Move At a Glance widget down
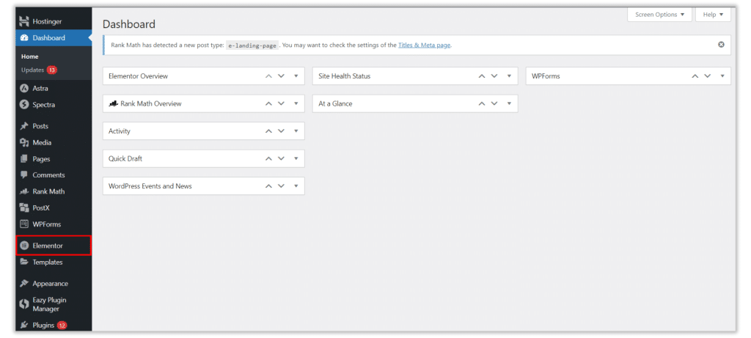Image resolution: width=751 pixels, height=338 pixels. click(x=494, y=103)
